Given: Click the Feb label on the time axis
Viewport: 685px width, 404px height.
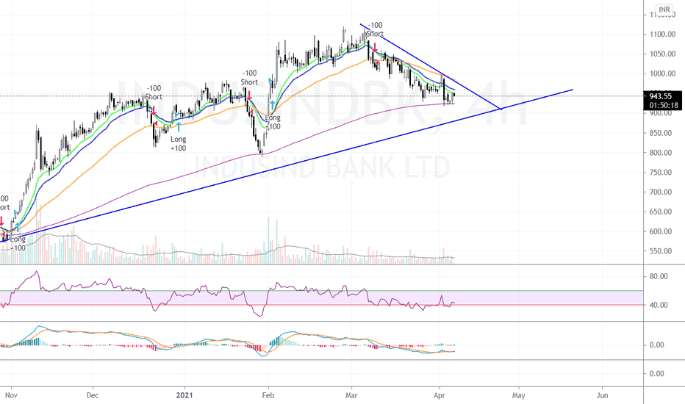Looking at the screenshot, I should [268, 396].
